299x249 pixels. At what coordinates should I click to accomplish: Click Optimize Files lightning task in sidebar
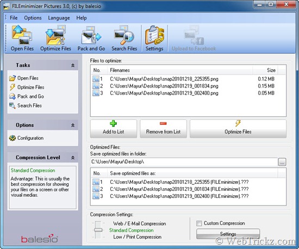coord(27,88)
